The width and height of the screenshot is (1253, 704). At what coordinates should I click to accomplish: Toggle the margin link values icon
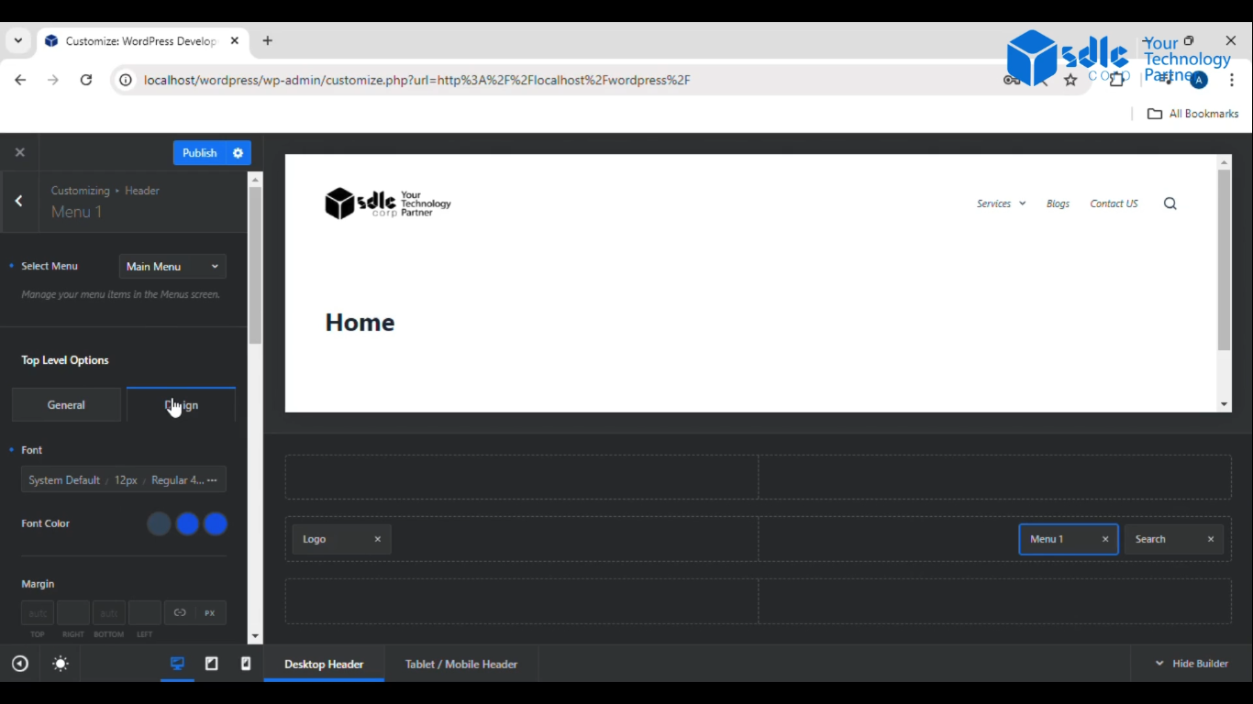(180, 613)
